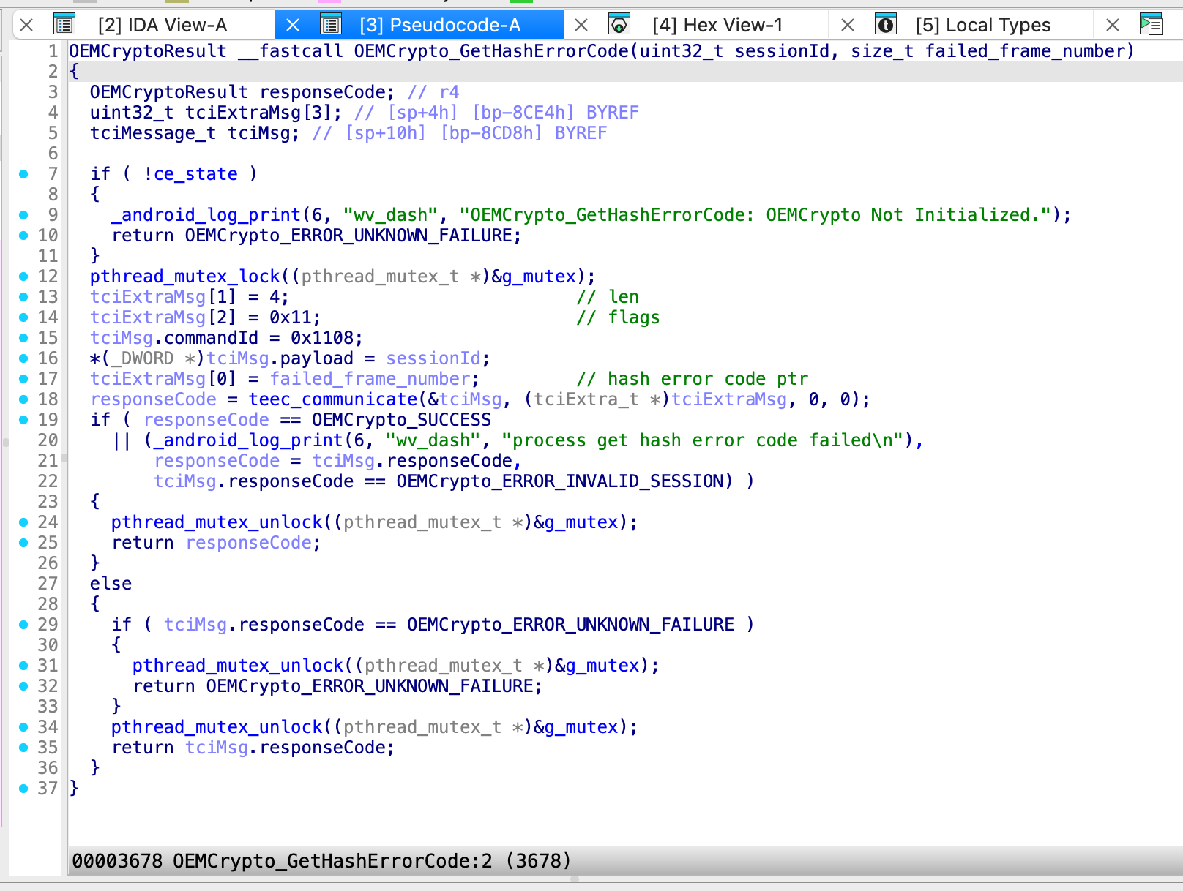The image size is (1183, 891).
Task: Click the Hex View-1 tab's hex icon
Action: coord(619,23)
